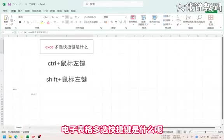Click the AutoSum sigma icon
Viewport: 224px width, 140px height.
point(178,16)
